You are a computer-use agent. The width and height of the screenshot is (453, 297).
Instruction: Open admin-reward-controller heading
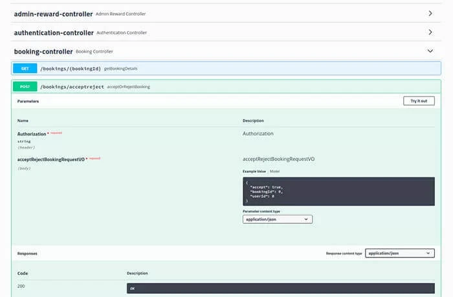tap(53, 14)
